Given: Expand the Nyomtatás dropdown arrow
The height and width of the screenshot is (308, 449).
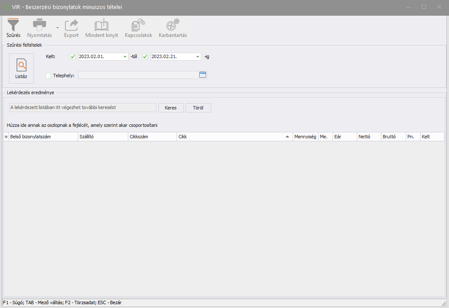Looking at the screenshot, I should pyautogui.click(x=57, y=27).
